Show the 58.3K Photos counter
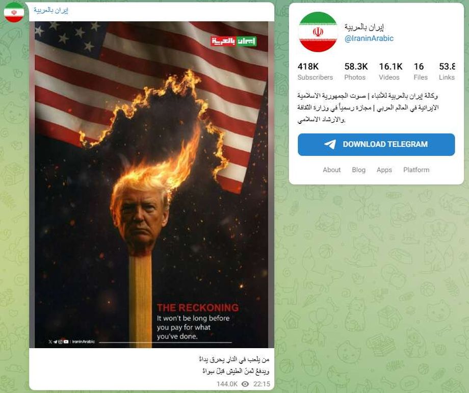Image resolution: width=469 pixels, height=393 pixels. (x=356, y=71)
